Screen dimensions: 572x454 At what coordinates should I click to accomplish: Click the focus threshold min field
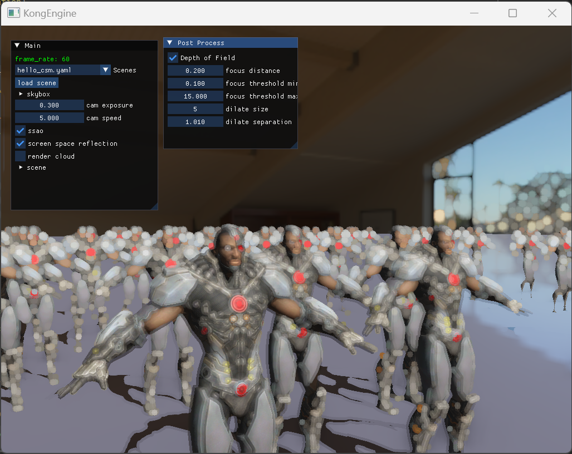[195, 83]
